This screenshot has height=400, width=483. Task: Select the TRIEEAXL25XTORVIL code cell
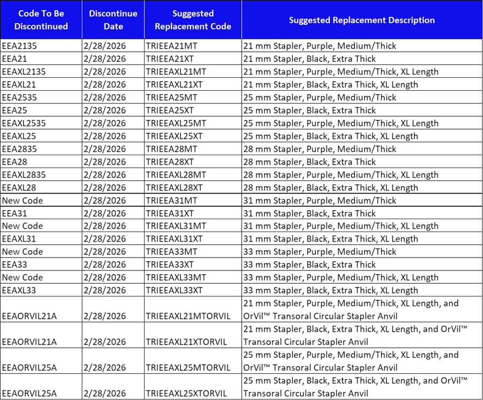tap(186, 394)
